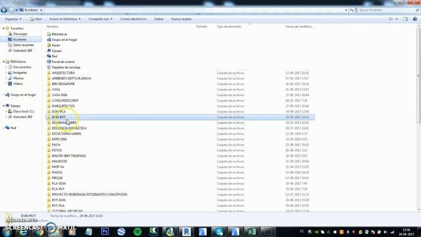Create a folder with Nueva carpeta

(182, 19)
